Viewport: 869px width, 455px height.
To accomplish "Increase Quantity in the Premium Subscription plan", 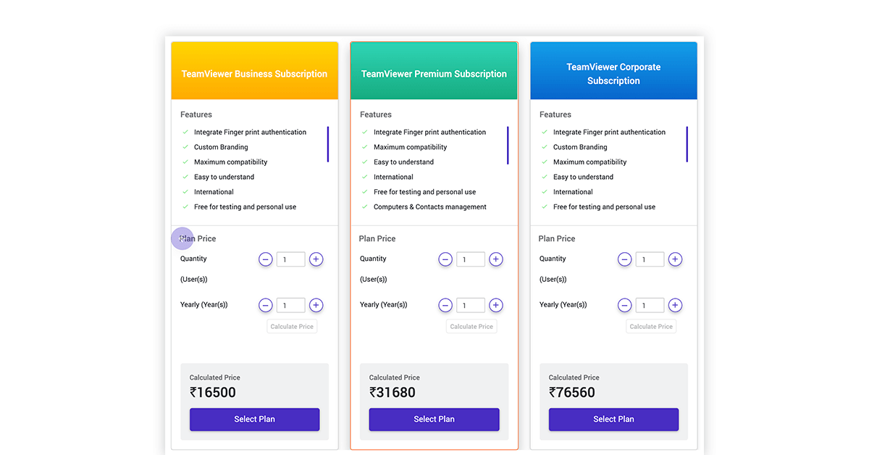I will [x=496, y=259].
